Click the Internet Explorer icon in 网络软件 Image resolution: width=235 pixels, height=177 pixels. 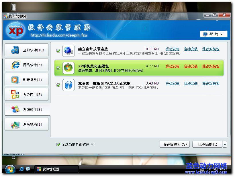[x=15, y=65]
